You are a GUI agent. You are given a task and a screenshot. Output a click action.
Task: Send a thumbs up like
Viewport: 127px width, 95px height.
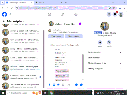[x=81, y=85]
